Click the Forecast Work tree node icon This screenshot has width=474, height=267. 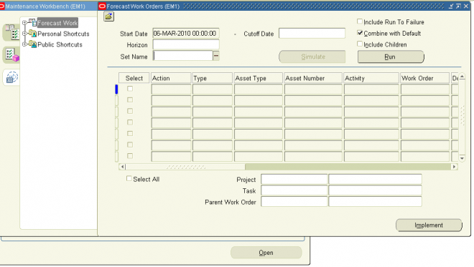pos(32,23)
